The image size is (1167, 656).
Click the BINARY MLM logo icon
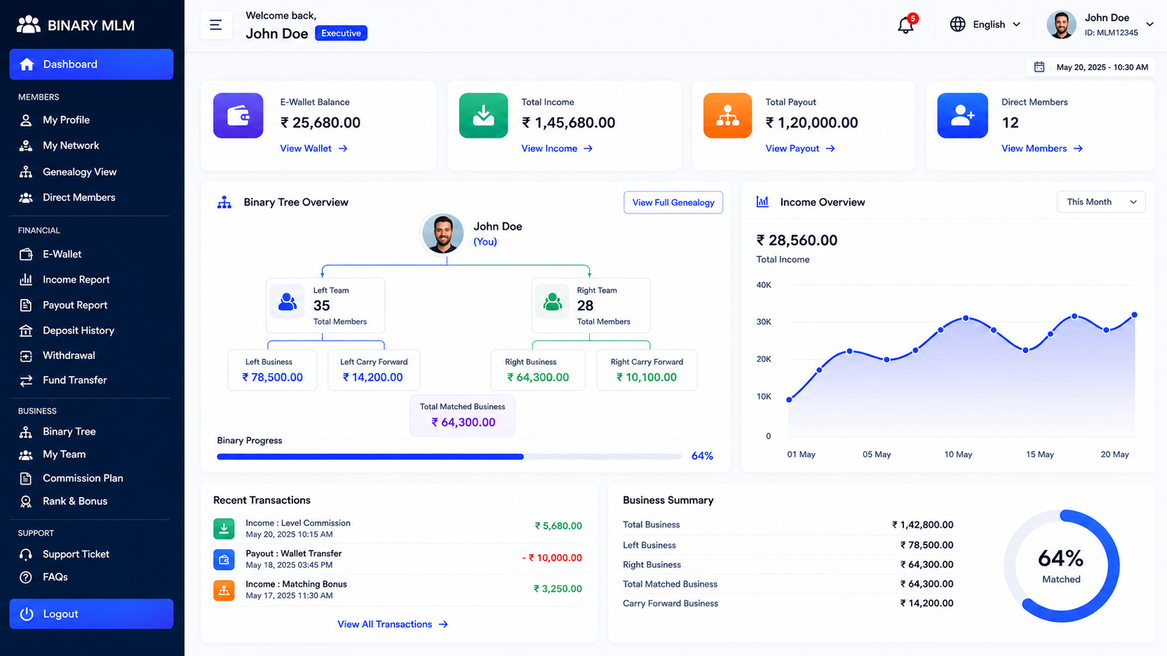[x=29, y=25]
